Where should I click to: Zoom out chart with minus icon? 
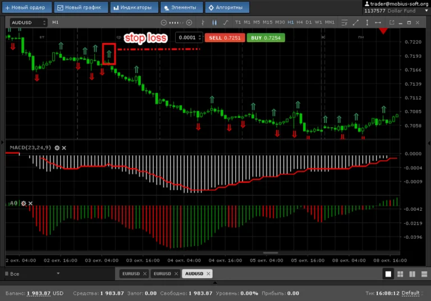[163, 22]
